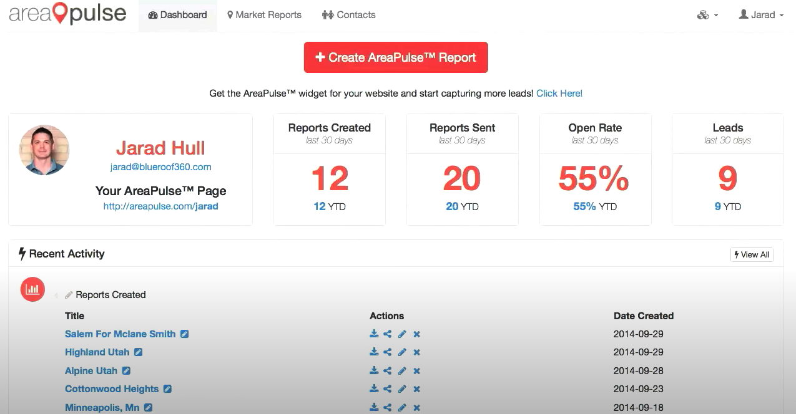The width and height of the screenshot is (796, 414).
Task: Rename Salem For Mclane Smith title icon
Action: 184,334
